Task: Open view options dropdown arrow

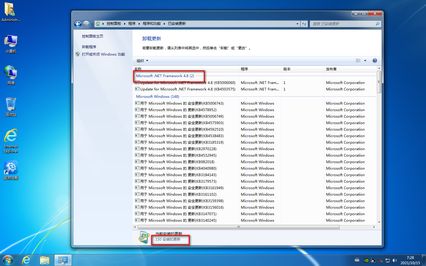Action: click(365, 61)
